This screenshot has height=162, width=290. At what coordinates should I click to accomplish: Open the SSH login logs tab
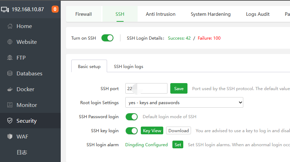[x=128, y=66]
